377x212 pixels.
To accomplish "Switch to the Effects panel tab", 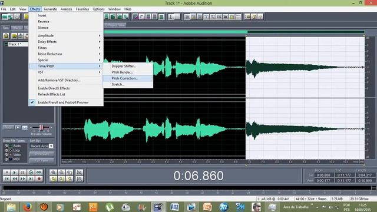I will coord(16,28).
